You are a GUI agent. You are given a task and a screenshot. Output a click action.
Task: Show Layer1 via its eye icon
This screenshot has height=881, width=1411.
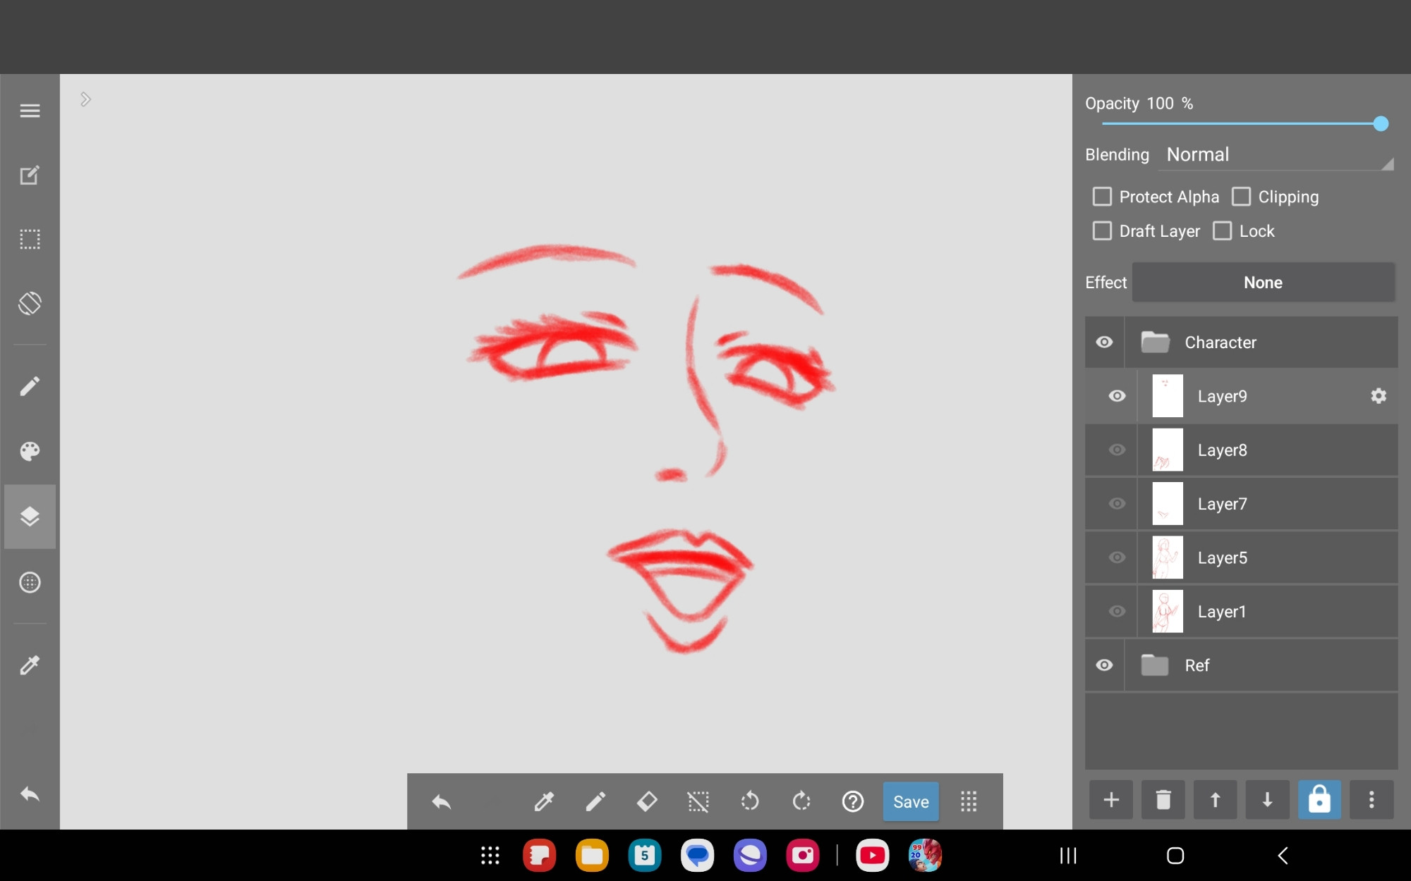pos(1117,611)
